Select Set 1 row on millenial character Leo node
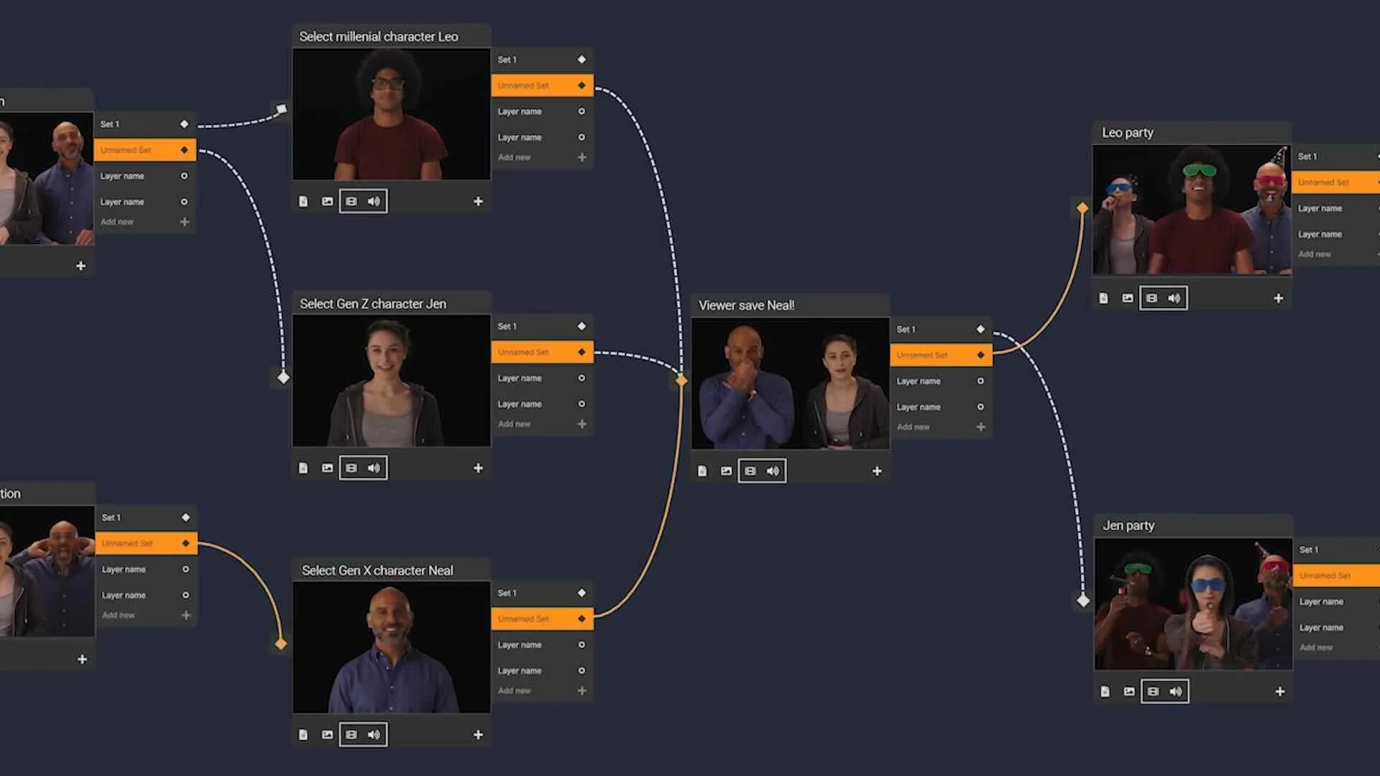The width and height of the screenshot is (1380, 776). click(x=542, y=60)
